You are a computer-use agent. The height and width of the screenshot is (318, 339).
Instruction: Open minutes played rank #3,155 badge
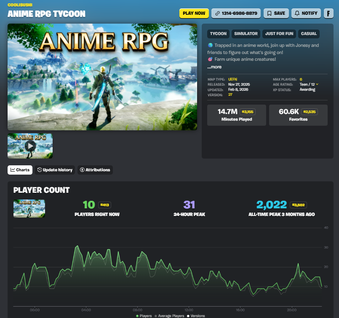[x=248, y=112]
